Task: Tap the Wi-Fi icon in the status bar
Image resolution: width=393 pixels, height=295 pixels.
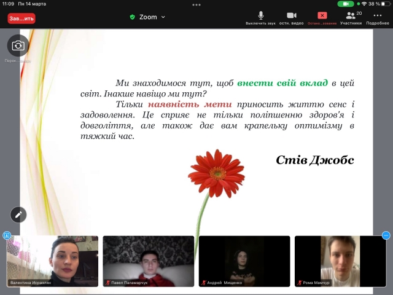Action: point(364,4)
